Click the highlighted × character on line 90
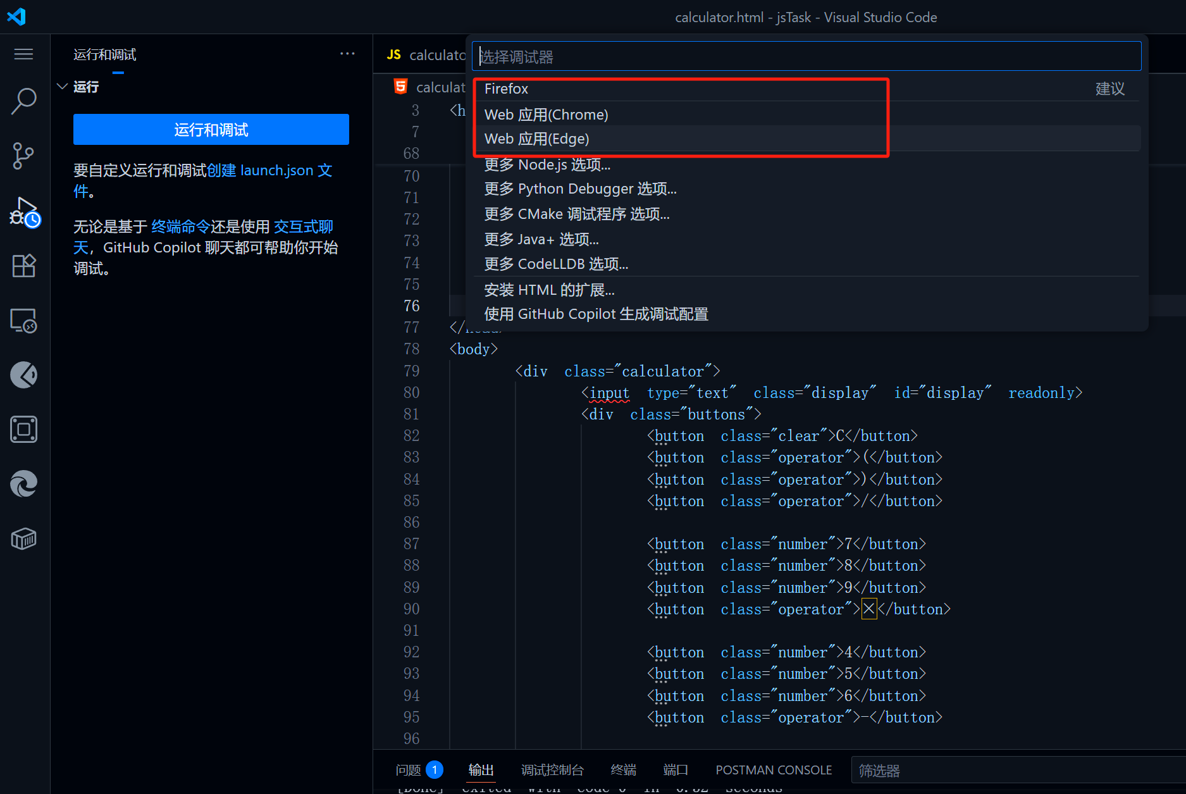 pyautogui.click(x=869, y=609)
